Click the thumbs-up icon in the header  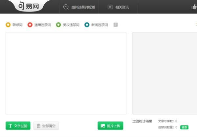(x=194, y=7)
